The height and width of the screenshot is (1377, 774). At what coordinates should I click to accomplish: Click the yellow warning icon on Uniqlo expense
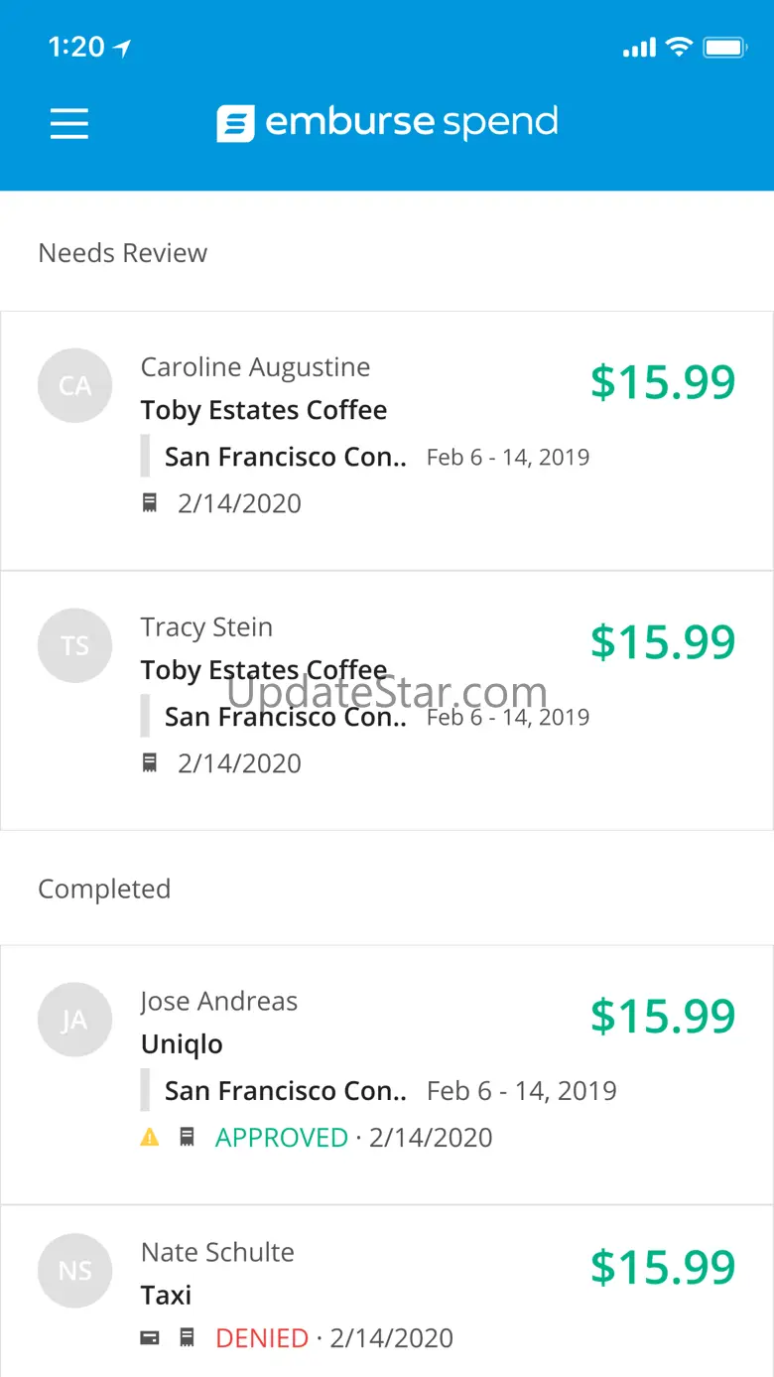150,1138
